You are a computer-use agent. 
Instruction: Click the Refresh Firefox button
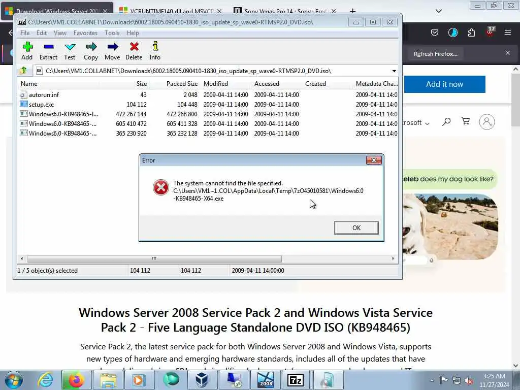click(435, 54)
